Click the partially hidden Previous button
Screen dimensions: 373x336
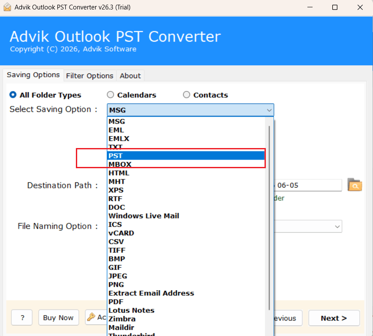288,318
